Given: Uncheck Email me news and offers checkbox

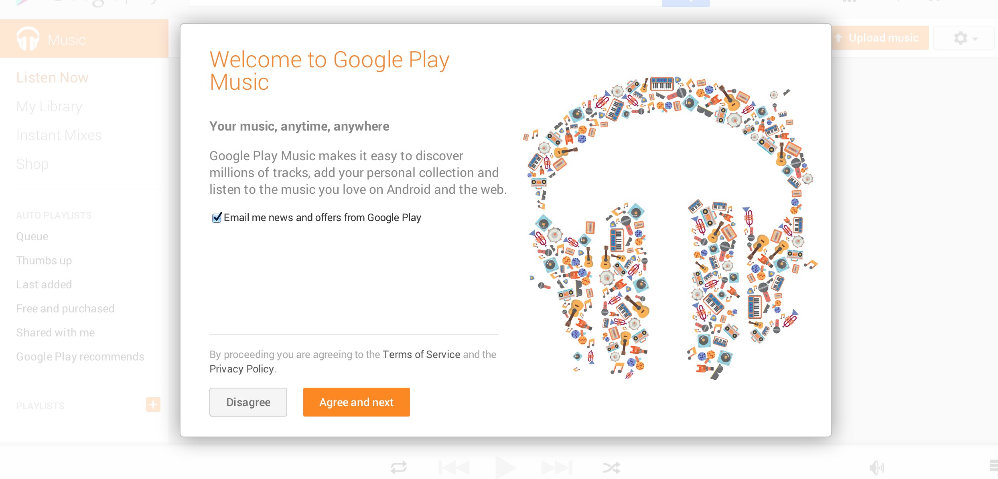Looking at the screenshot, I should tap(217, 217).
